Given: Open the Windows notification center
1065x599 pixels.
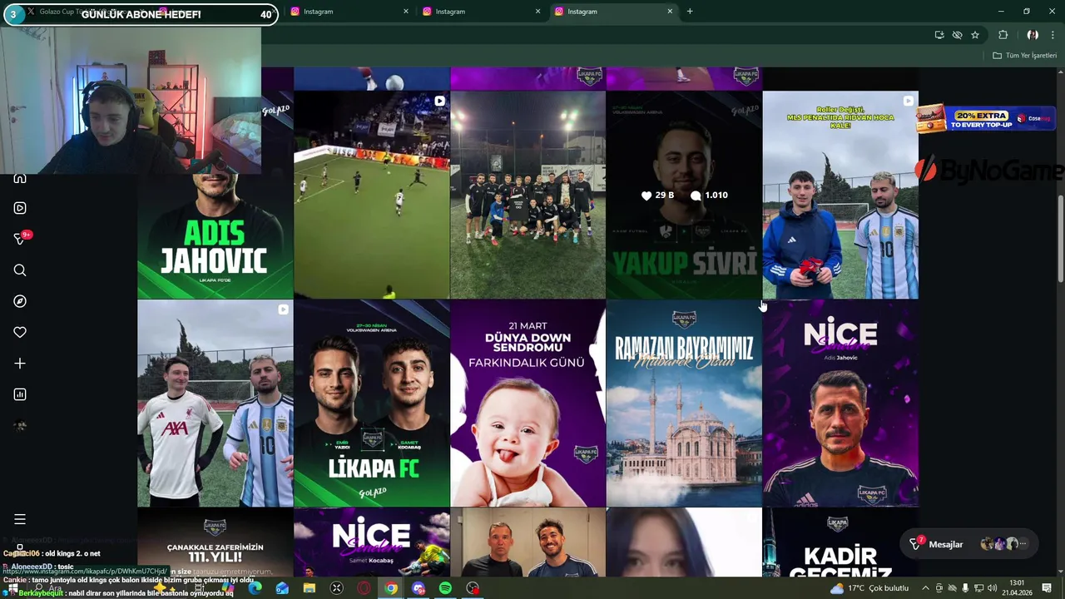Looking at the screenshot, I should (x=1047, y=588).
